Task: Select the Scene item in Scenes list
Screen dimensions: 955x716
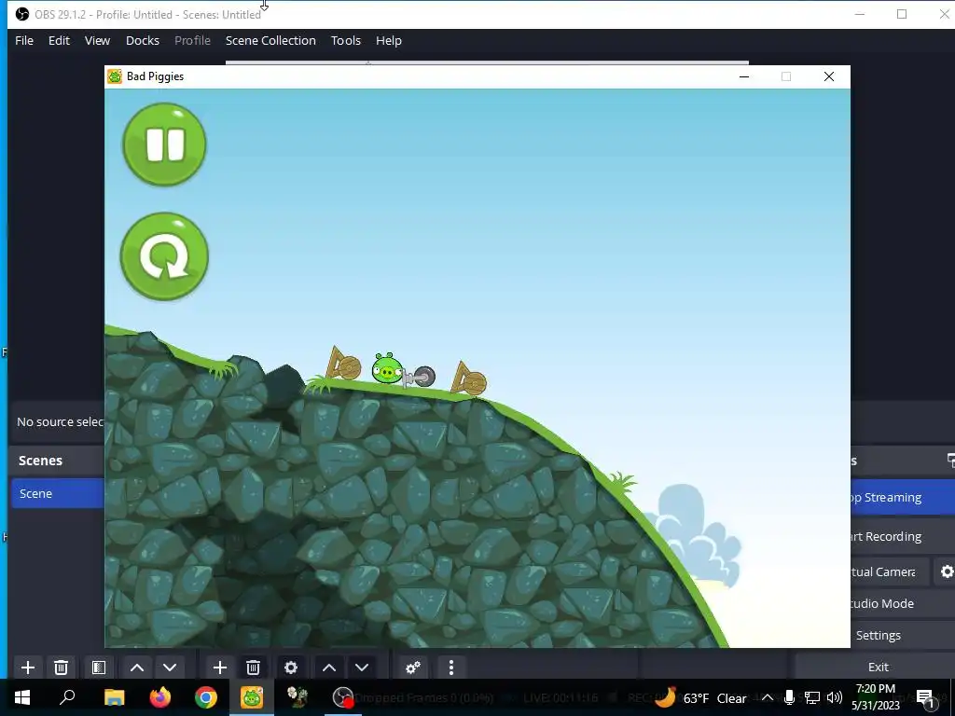Action: (59, 493)
